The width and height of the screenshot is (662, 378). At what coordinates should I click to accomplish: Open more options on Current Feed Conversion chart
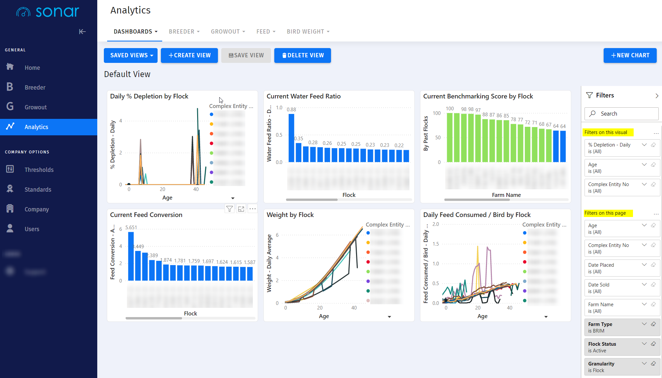(253, 209)
